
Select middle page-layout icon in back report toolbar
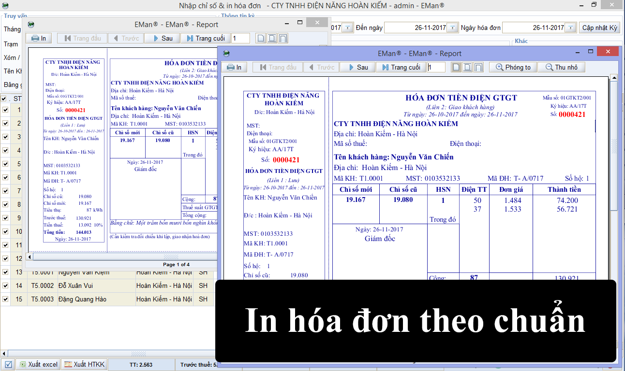pos(272,38)
